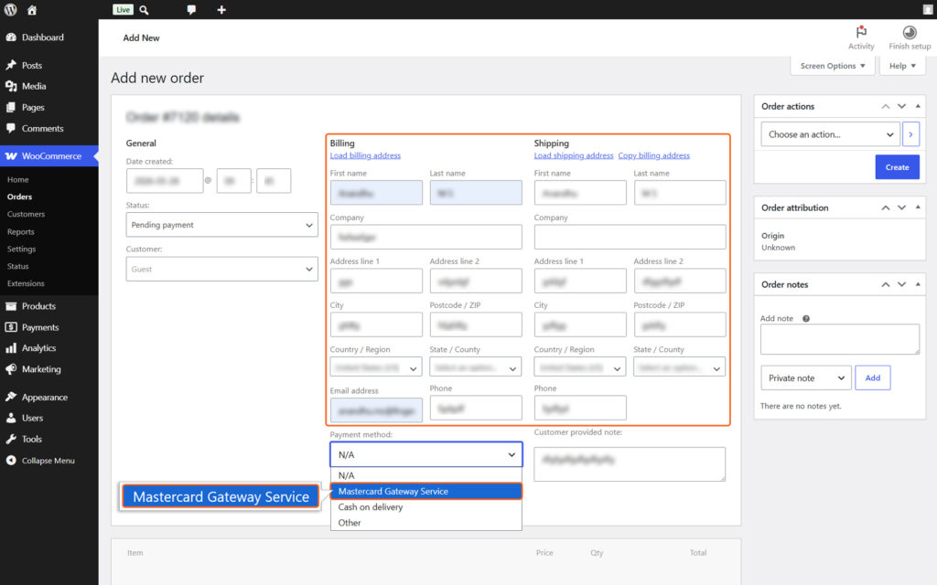
Task: Go to WooCommerce Status submenu
Action: (x=18, y=266)
